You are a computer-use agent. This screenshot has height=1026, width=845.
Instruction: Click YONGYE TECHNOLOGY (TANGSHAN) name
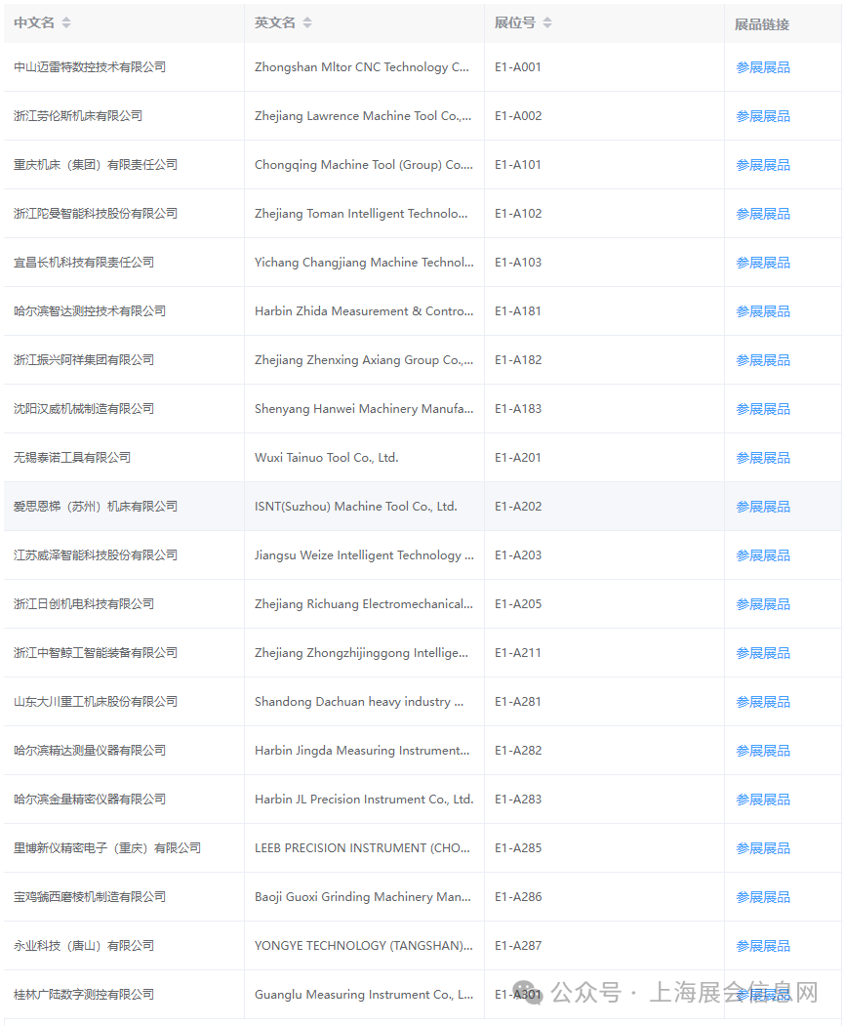click(364, 945)
